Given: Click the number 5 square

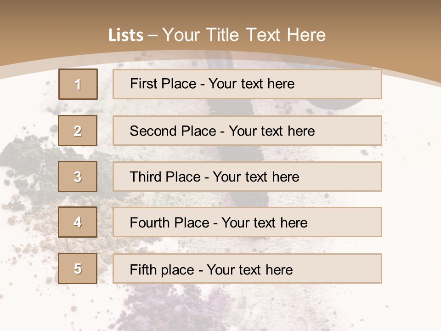Looking at the screenshot, I should pyautogui.click(x=78, y=268).
